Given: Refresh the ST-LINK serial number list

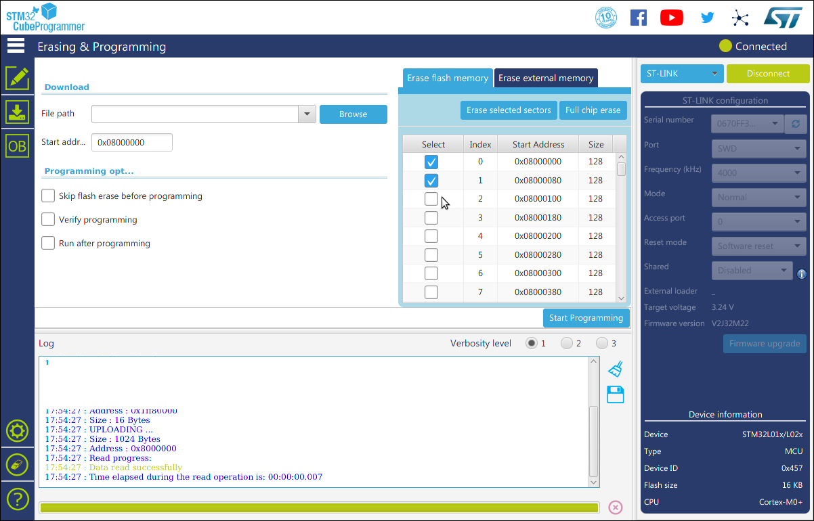Looking at the screenshot, I should 795,124.
